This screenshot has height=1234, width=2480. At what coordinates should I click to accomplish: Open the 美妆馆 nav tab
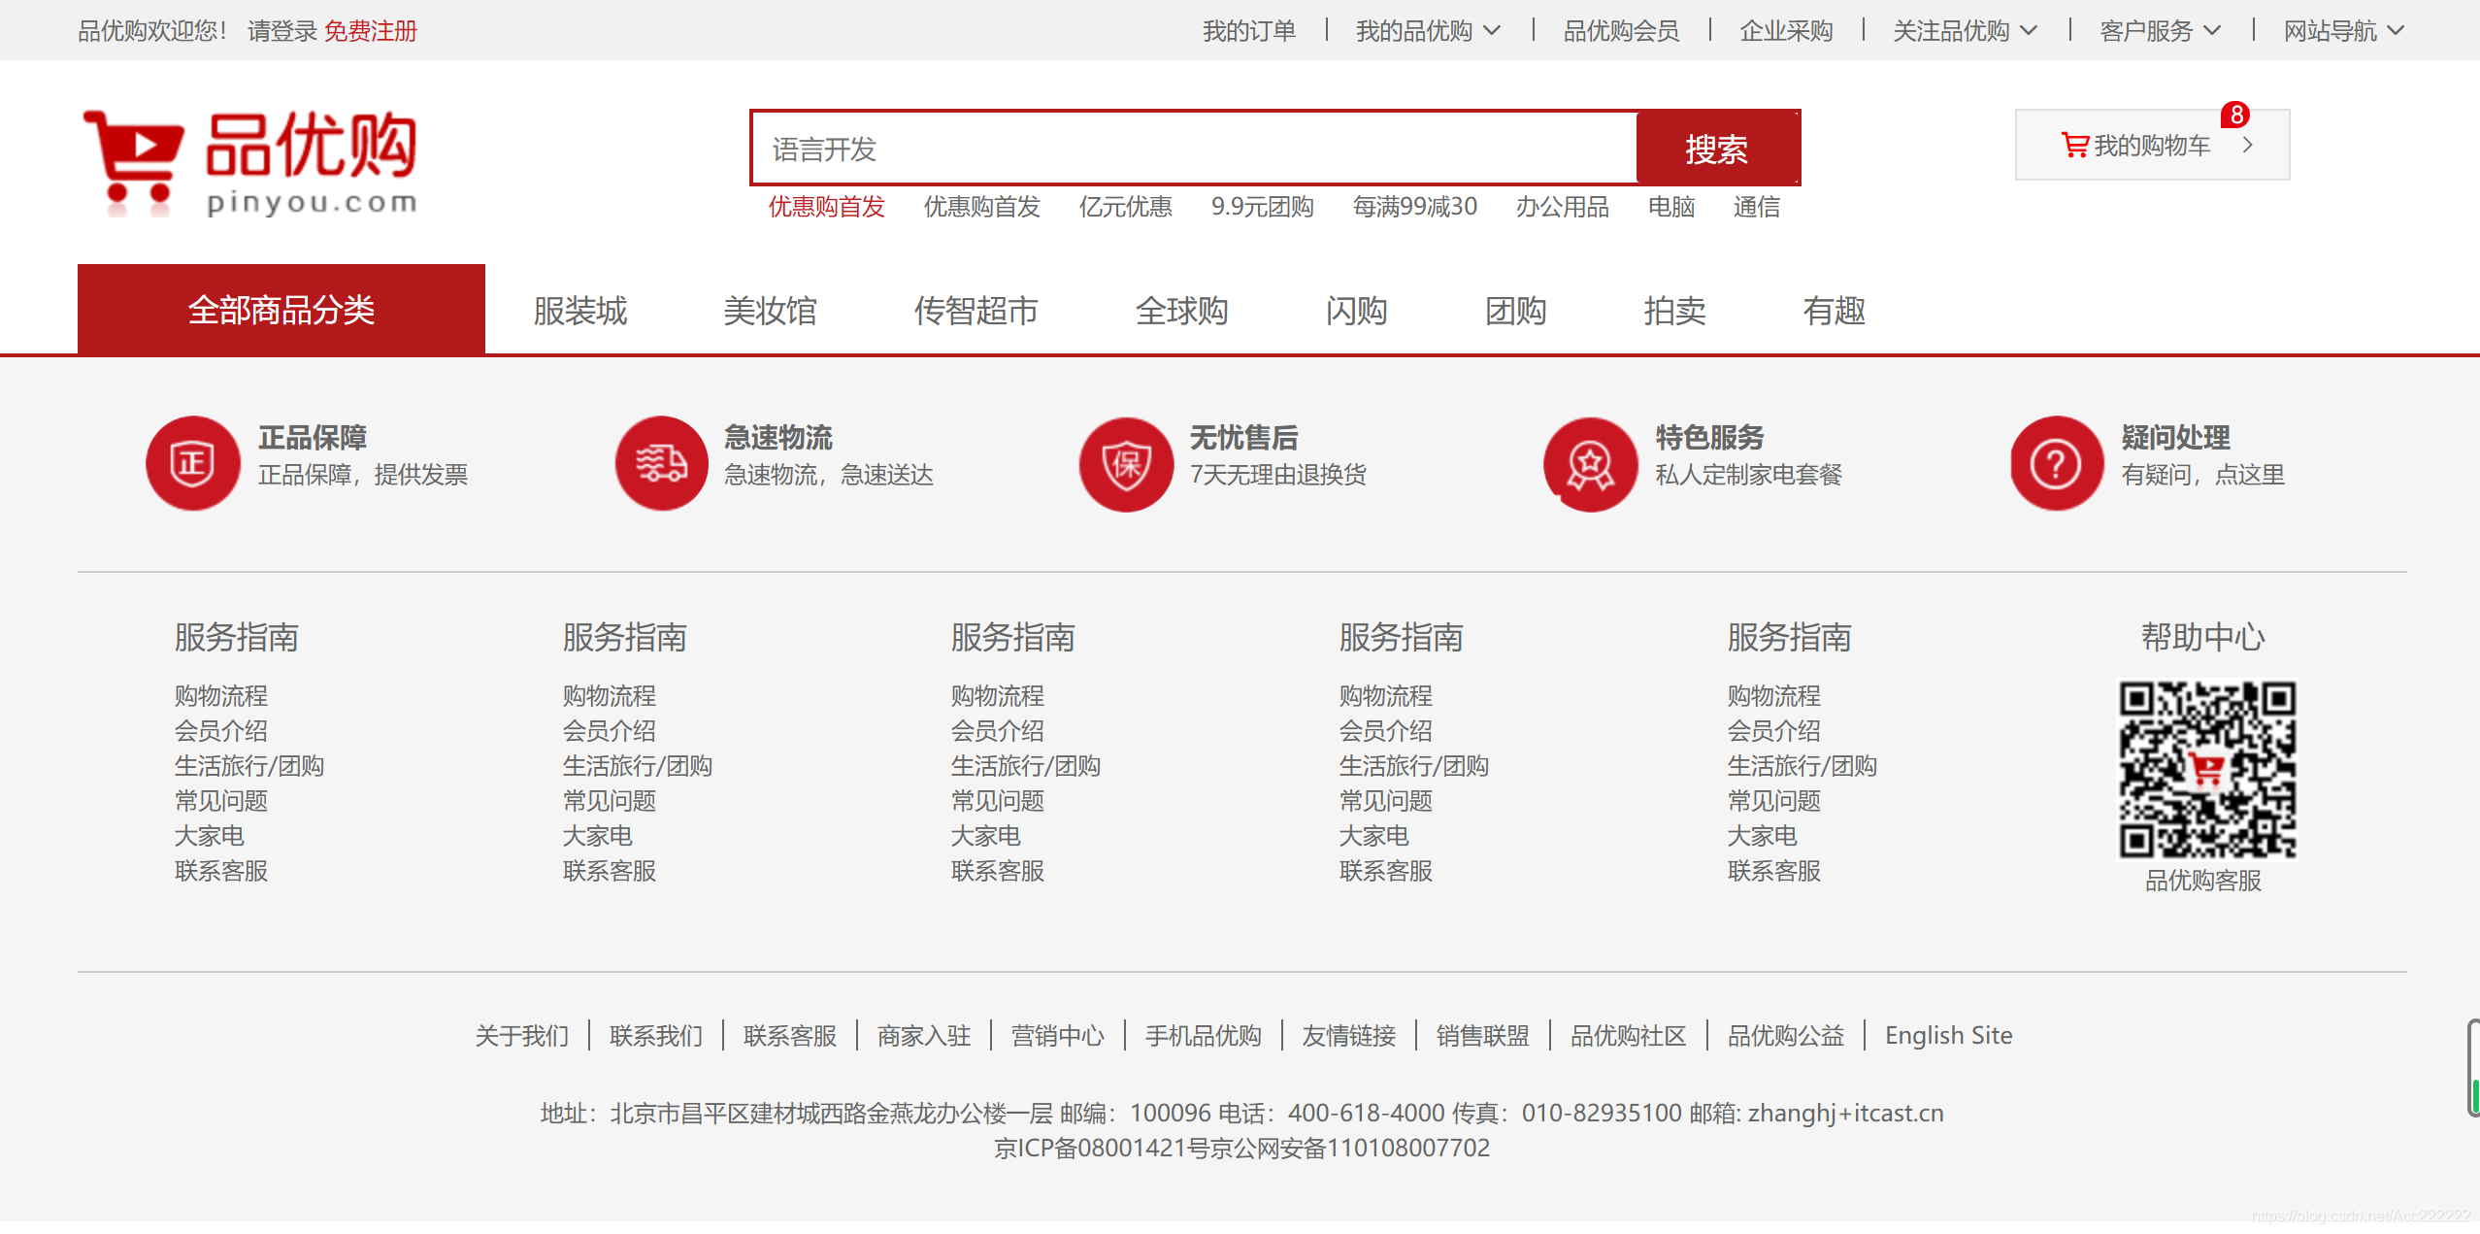(x=770, y=311)
